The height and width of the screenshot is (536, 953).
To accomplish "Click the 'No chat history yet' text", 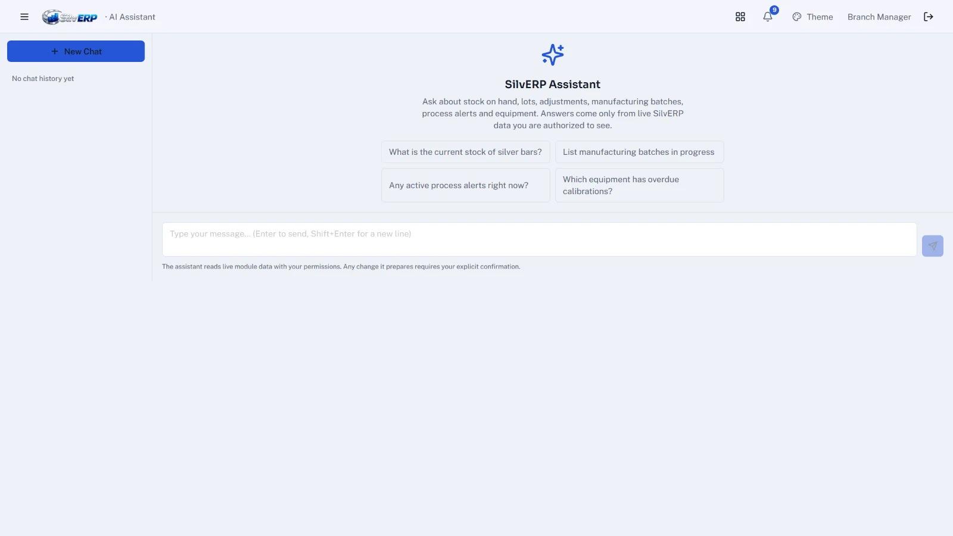I will (43, 79).
